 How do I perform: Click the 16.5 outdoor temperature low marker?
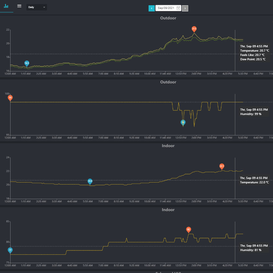click(x=27, y=63)
